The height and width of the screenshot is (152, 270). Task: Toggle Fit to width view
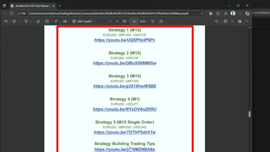tap(124, 21)
